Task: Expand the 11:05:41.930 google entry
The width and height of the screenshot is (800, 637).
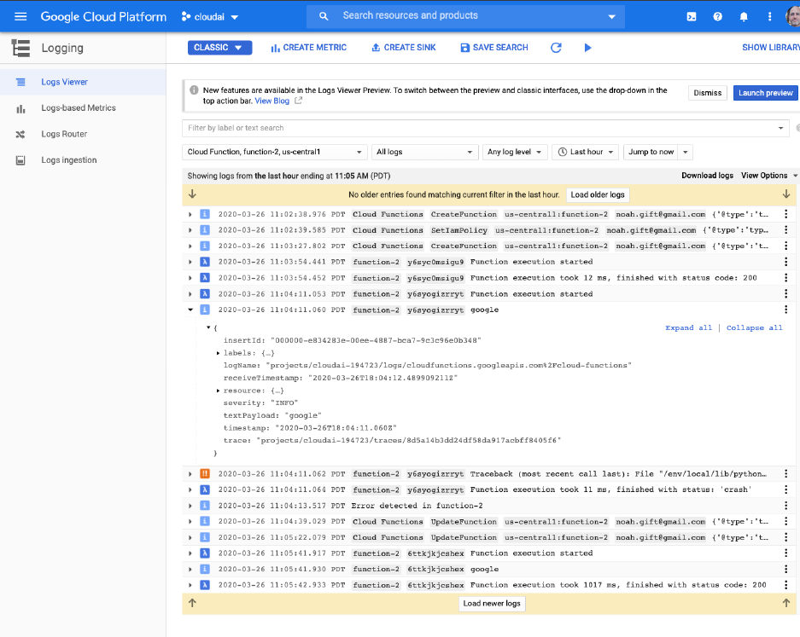Action: (x=190, y=569)
